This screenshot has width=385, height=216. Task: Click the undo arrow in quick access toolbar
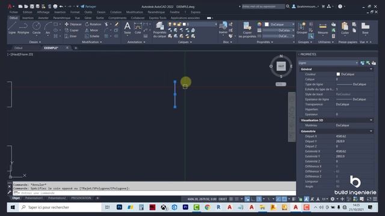(x=61, y=7)
